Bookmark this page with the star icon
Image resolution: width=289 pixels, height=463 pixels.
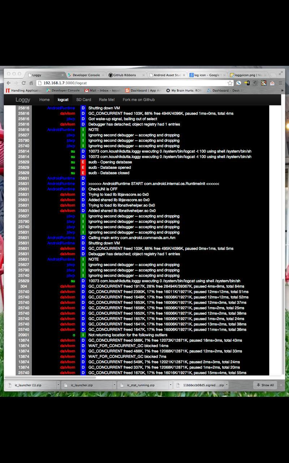[x=230, y=83]
